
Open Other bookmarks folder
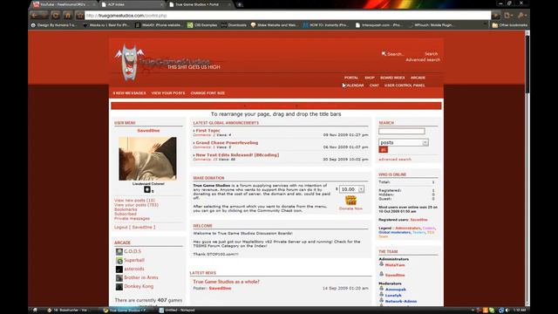coord(509,25)
